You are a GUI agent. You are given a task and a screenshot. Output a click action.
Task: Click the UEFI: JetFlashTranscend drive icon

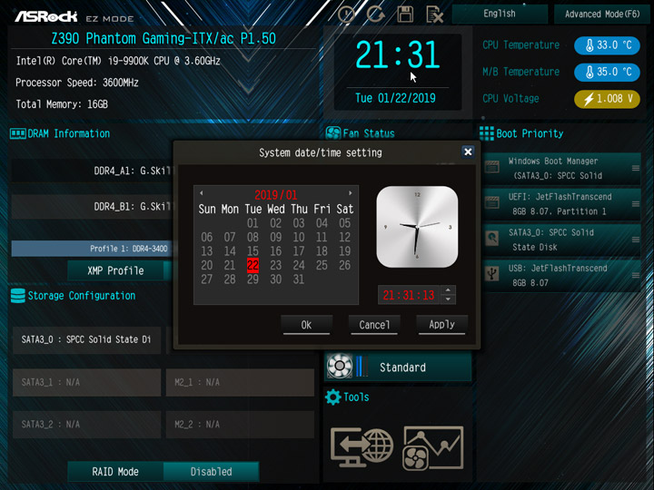[x=492, y=202]
